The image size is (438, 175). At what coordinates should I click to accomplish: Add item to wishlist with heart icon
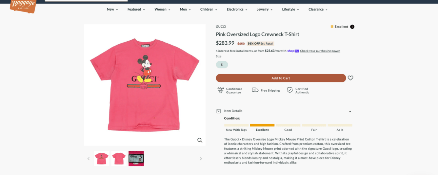(x=351, y=78)
